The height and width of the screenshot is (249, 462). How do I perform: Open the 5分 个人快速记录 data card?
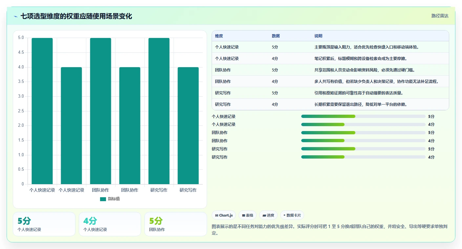(x=44, y=224)
